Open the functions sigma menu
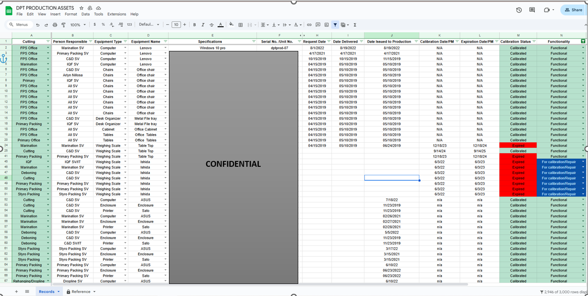 355,25
